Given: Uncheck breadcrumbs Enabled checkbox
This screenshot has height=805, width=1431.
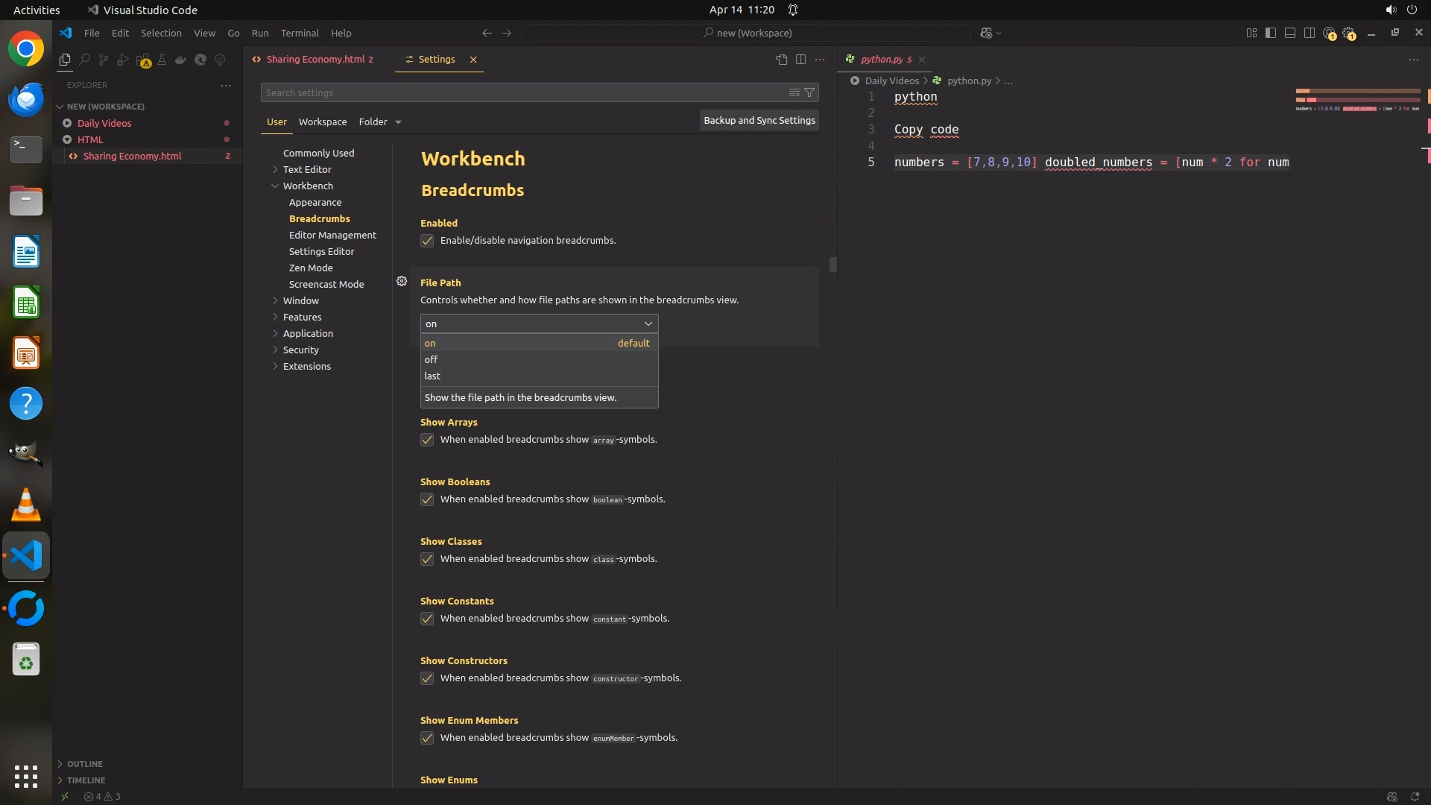Looking at the screenshot, I should coord(427,241).
